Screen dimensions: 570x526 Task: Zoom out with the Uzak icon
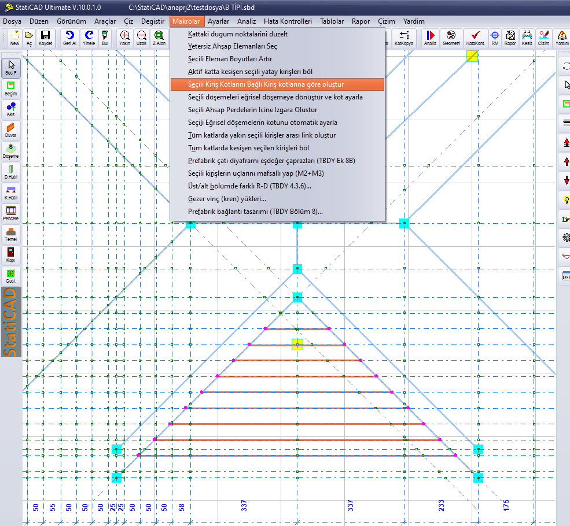141,38
